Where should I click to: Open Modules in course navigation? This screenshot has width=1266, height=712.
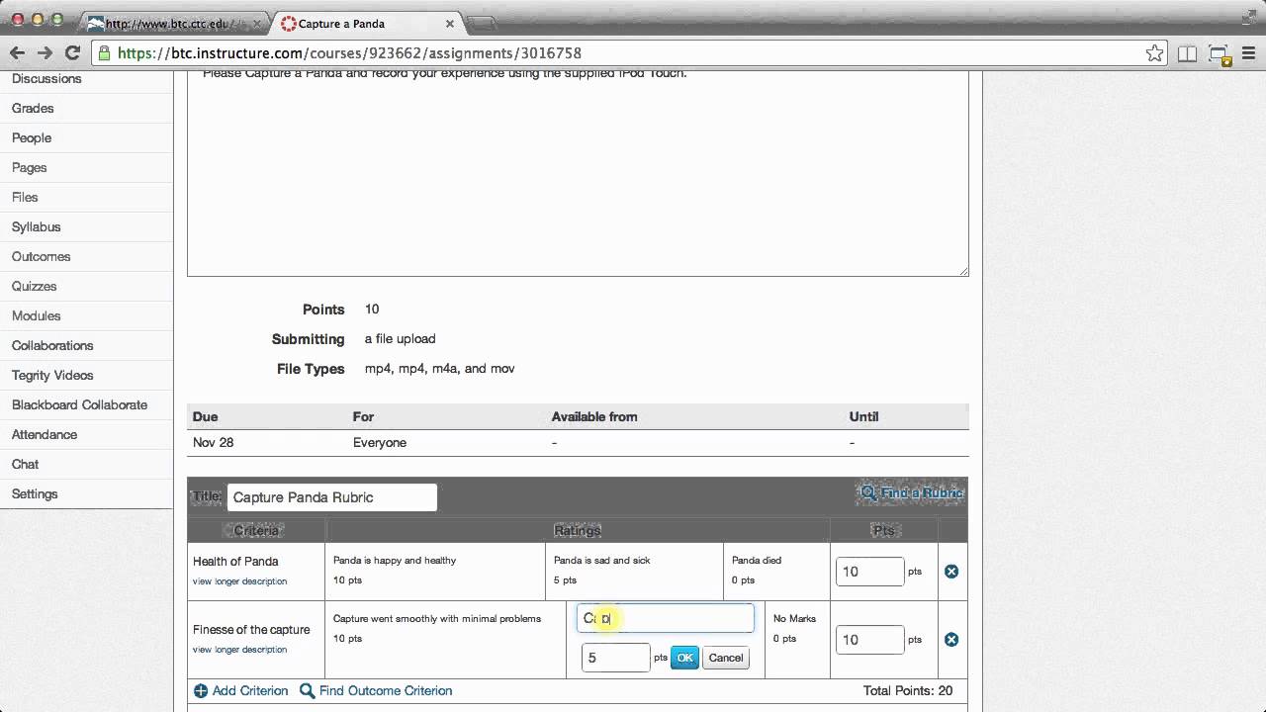(x=37, y=315)
